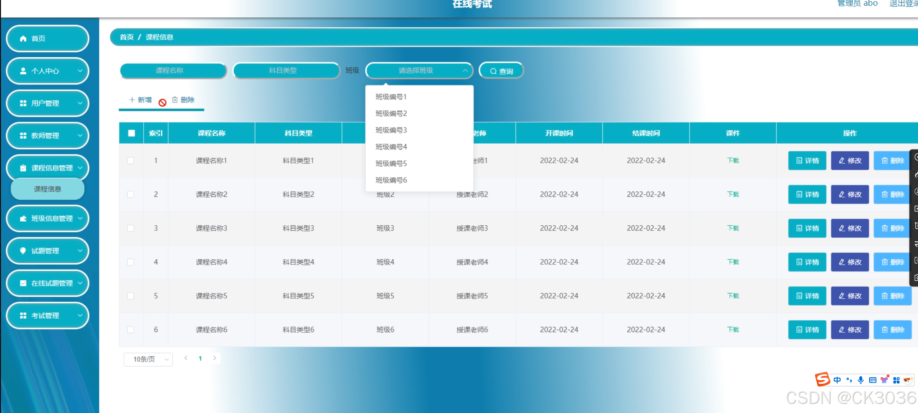Screen dimensions: 918x413
Task: Click the 试题管理 lightbulb icon
Action: pyautogui.click(x=23, y=251)
